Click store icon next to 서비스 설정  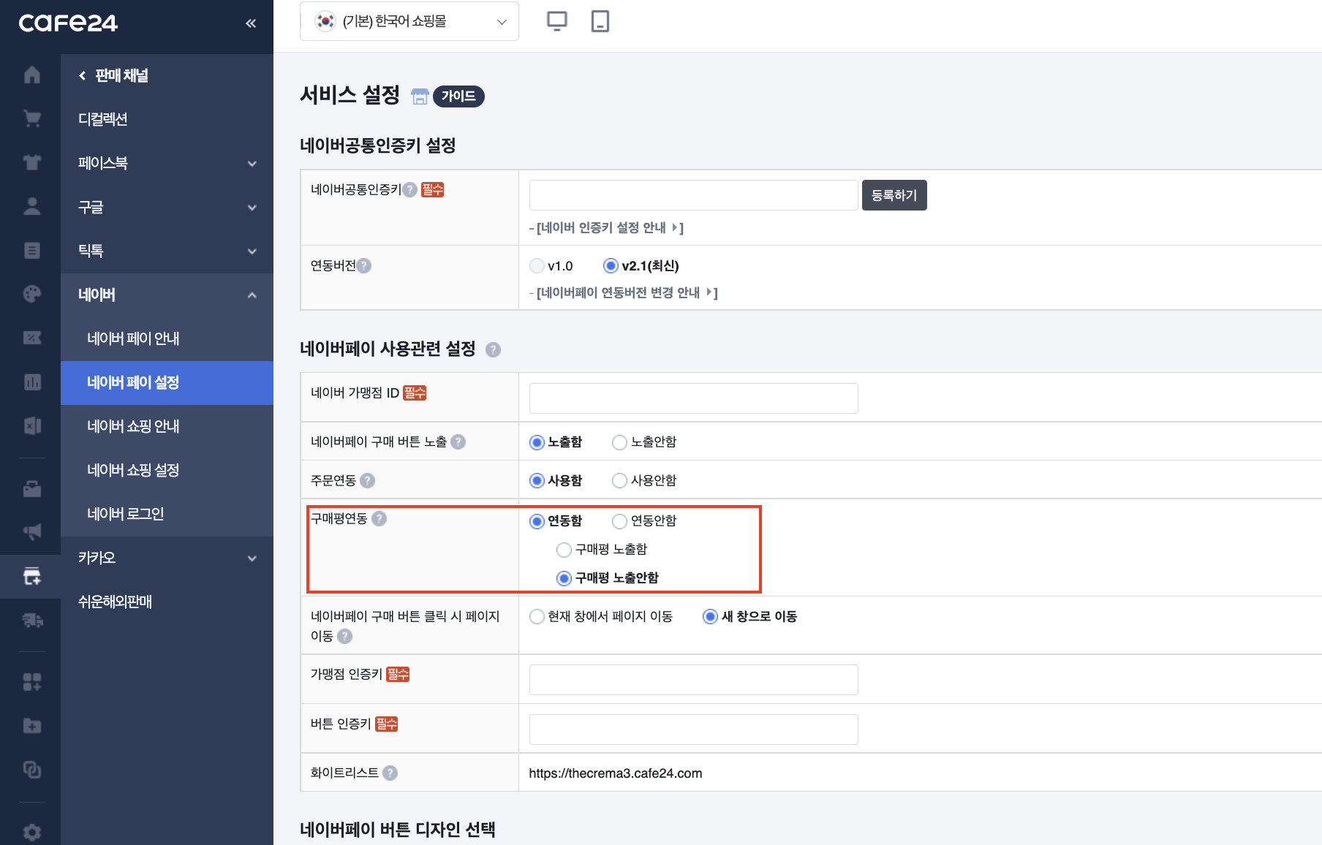tap(420, 96)
